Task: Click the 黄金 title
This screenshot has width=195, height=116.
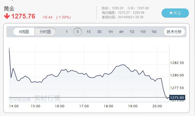Action: click(9, 8)
